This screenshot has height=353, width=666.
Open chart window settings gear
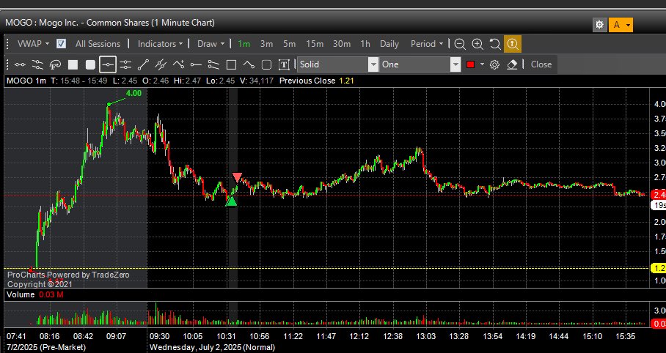[599, 25]
